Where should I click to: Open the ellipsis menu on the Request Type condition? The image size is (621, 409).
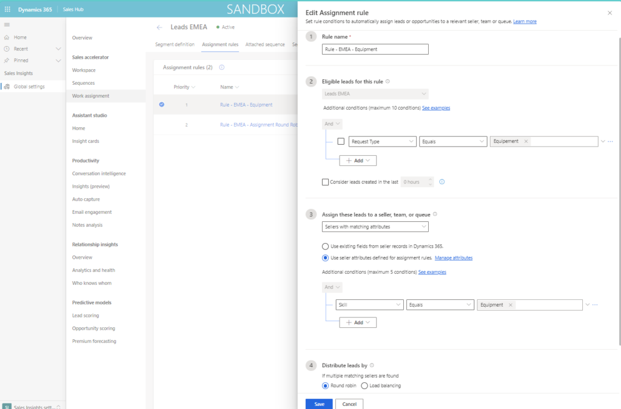[x=611, y=141]
